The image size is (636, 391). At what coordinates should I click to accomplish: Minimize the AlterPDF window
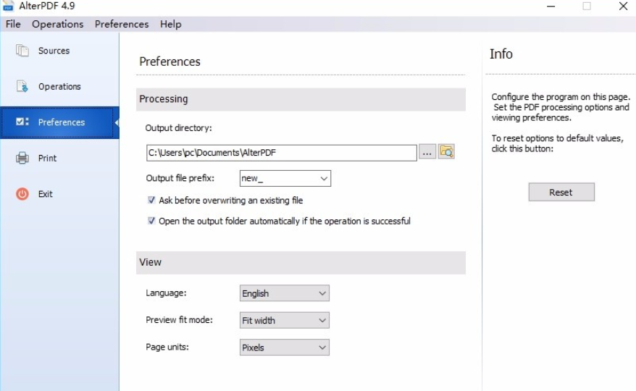click(x=551, y=6)
